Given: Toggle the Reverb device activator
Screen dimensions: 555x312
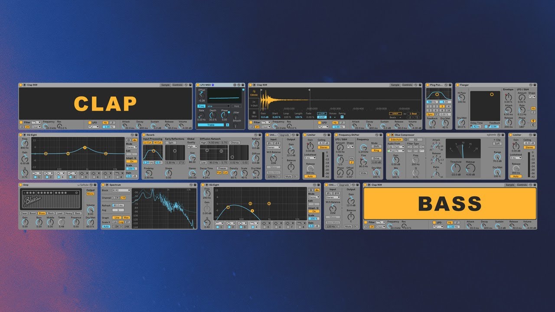Looking at the screenshot, I should [144, 135].
